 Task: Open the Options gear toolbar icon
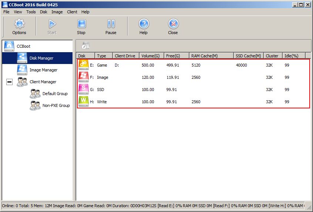point(19,24)
